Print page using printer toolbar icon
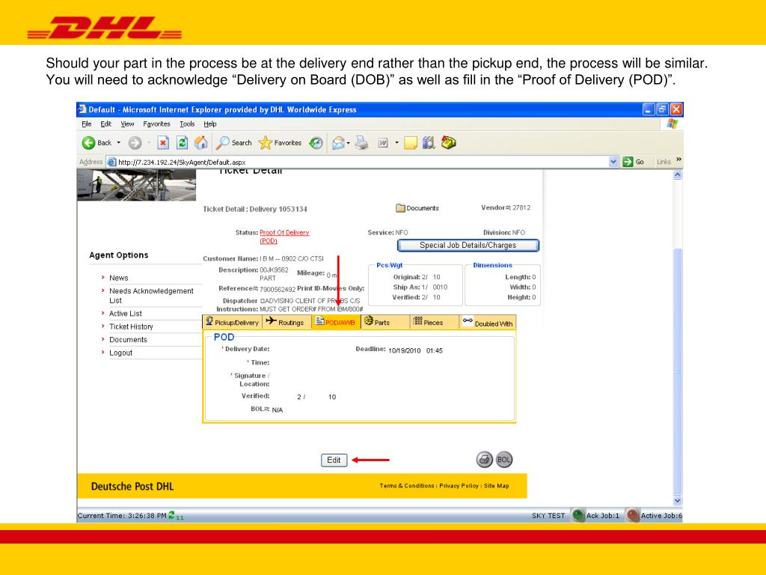 (361, 143)
